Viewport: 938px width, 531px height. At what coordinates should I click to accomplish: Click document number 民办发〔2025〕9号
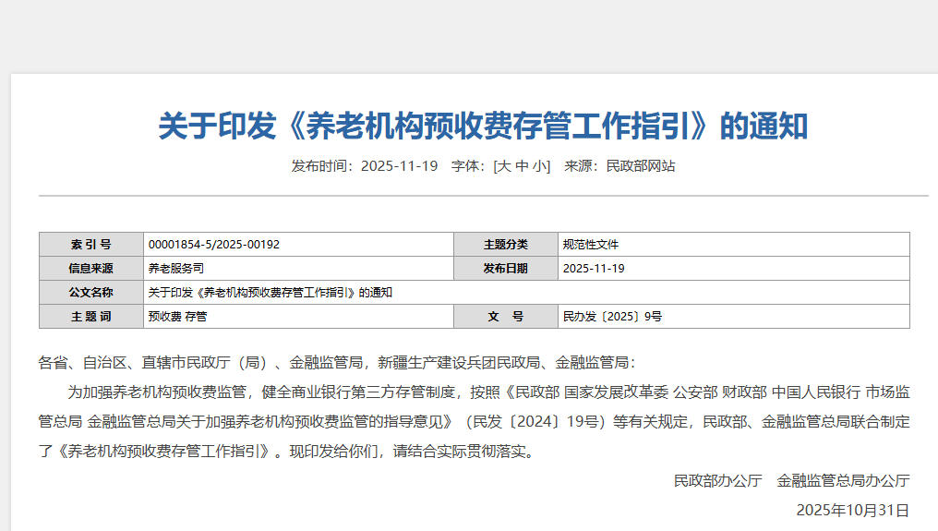pos(612,317)
